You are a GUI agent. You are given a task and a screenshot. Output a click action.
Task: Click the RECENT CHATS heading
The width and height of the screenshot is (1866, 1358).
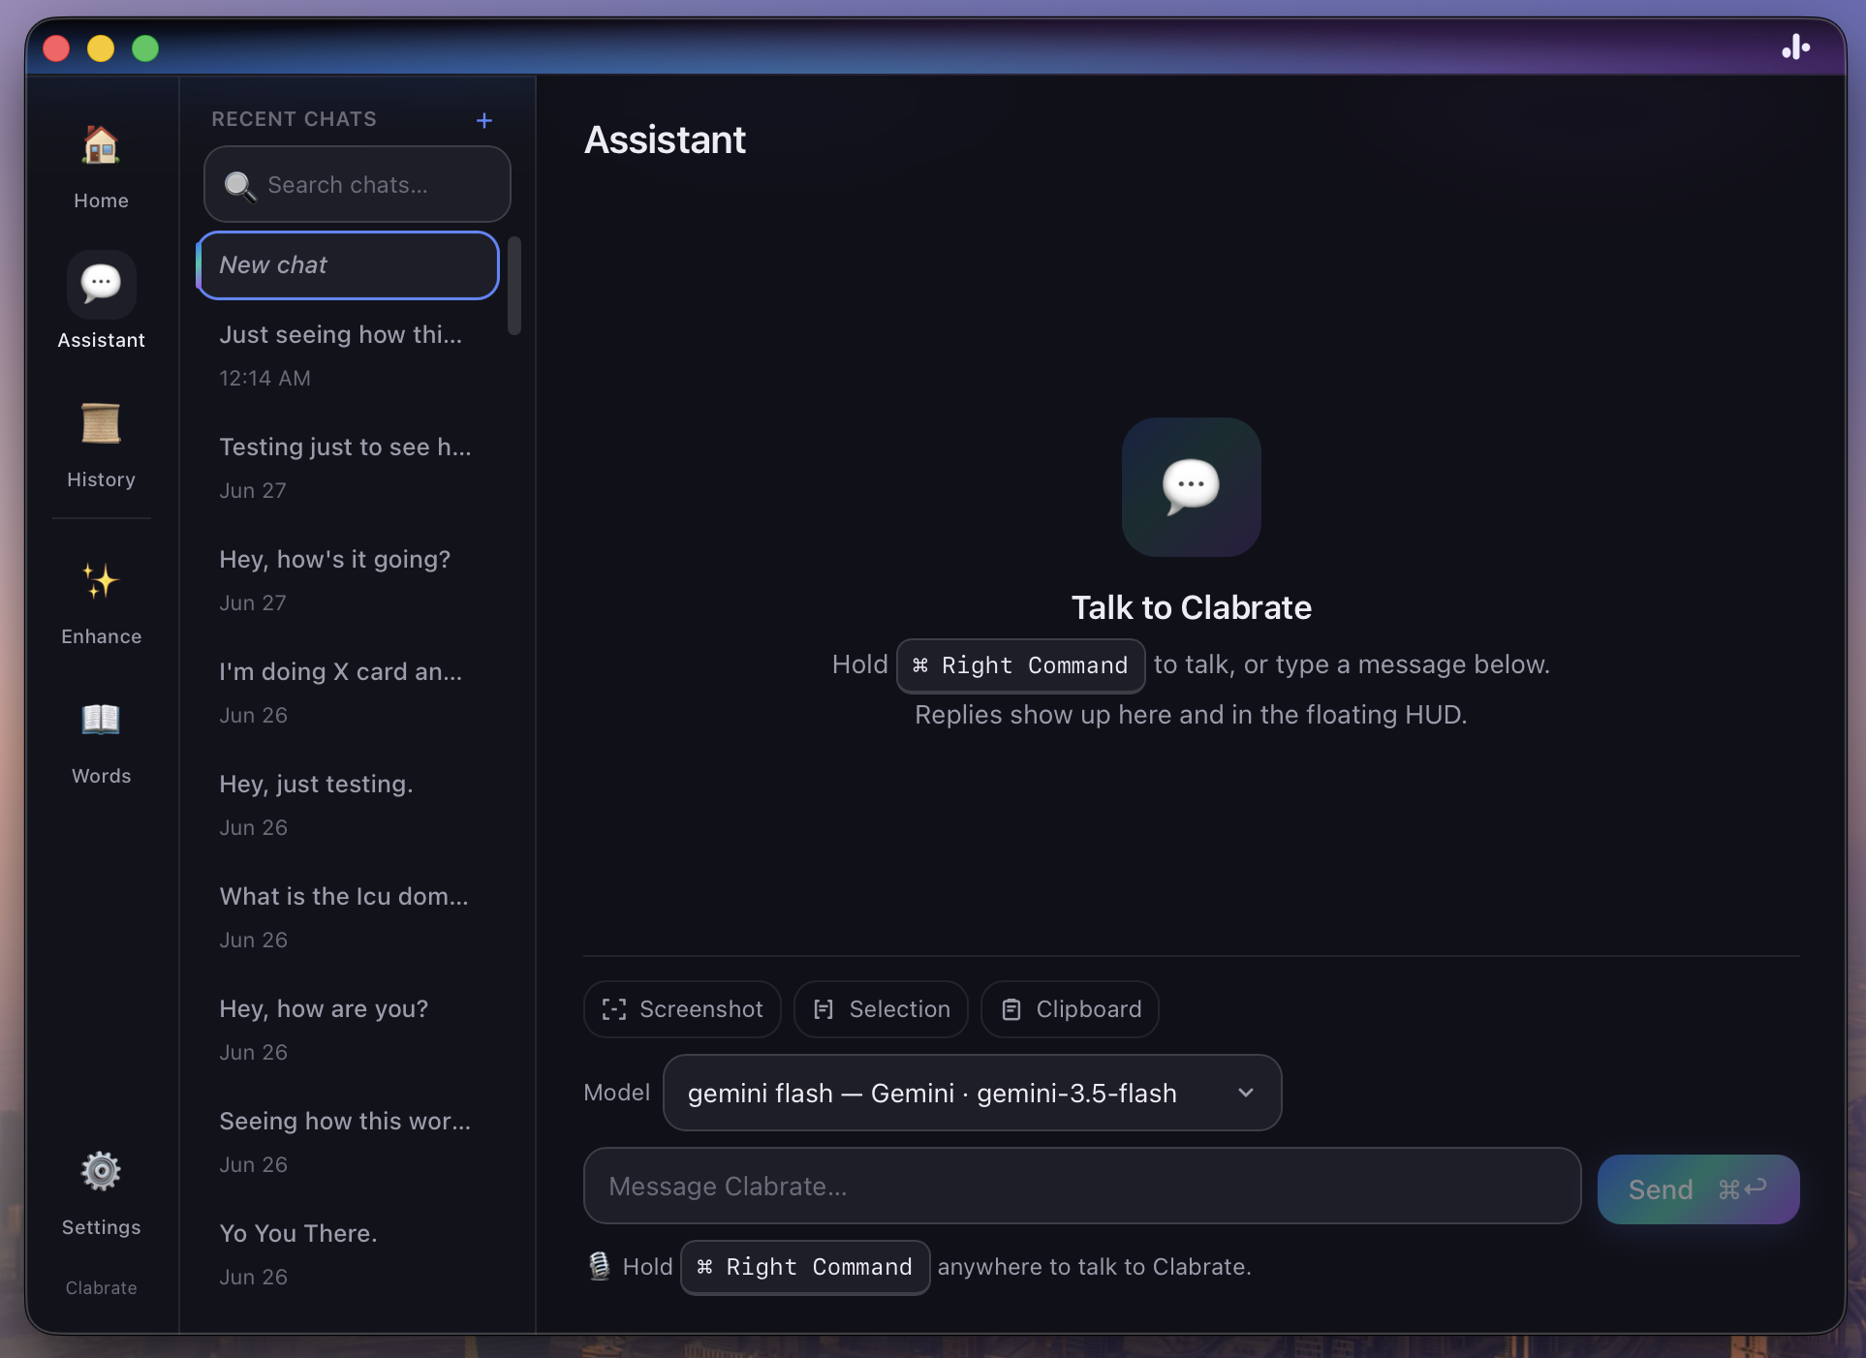294,119
